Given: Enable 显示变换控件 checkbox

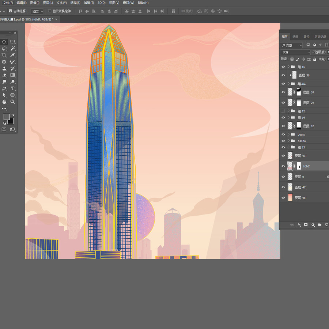Looking at the screenshot, I should (50, 11).
